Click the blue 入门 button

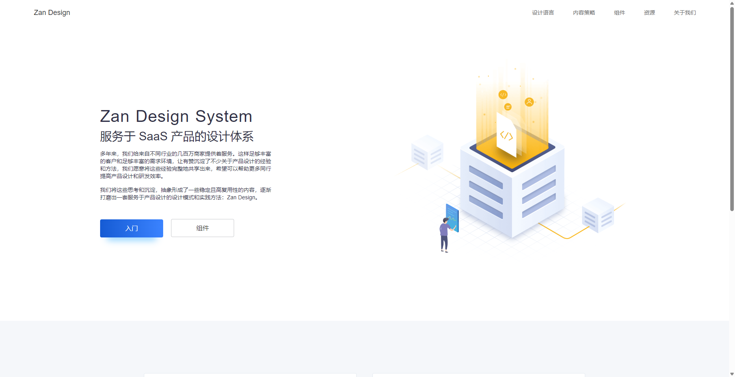click(x=132, y=228)
